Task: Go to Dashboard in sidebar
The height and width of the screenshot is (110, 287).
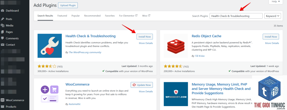Action: click(12, 11)
